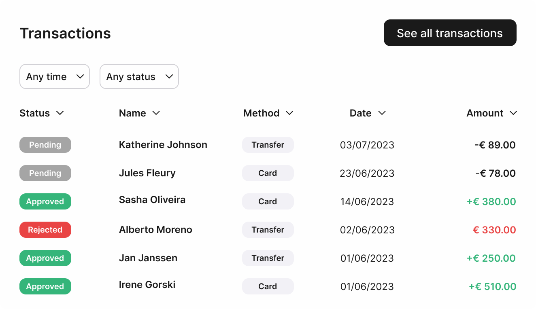Click the Card tag for Irene Gorski

pyautogui.click(x=268, y=286)
